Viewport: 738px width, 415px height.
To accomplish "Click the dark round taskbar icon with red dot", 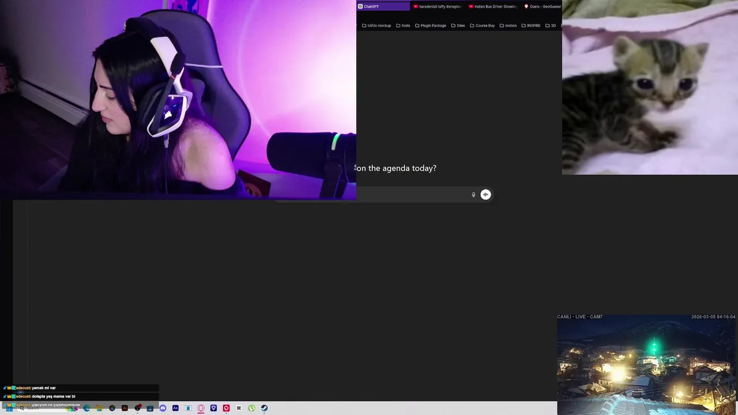I will (137, 408).
